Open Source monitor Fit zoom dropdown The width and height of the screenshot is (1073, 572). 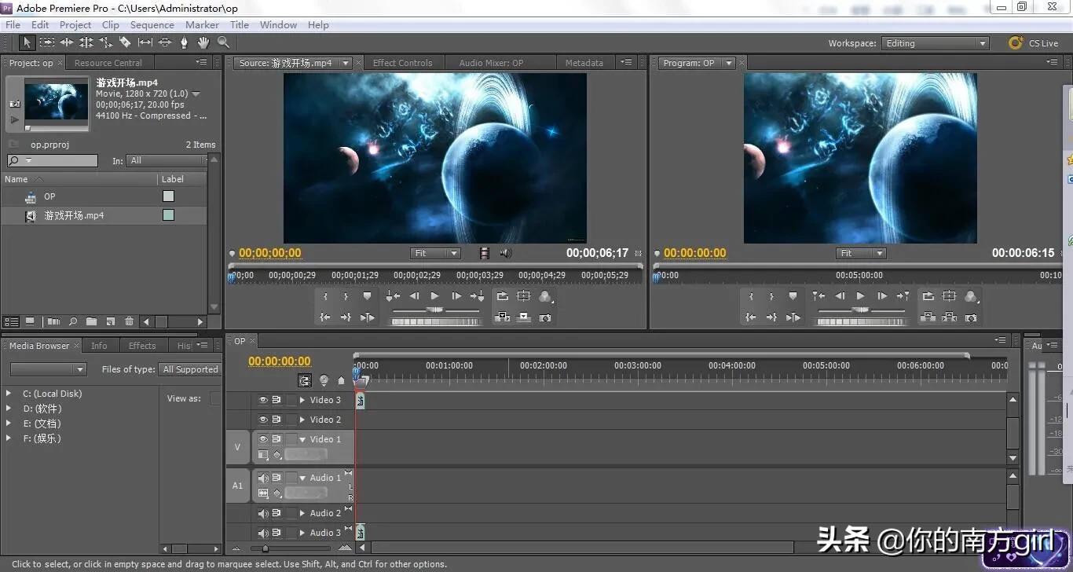pos(436,253)
